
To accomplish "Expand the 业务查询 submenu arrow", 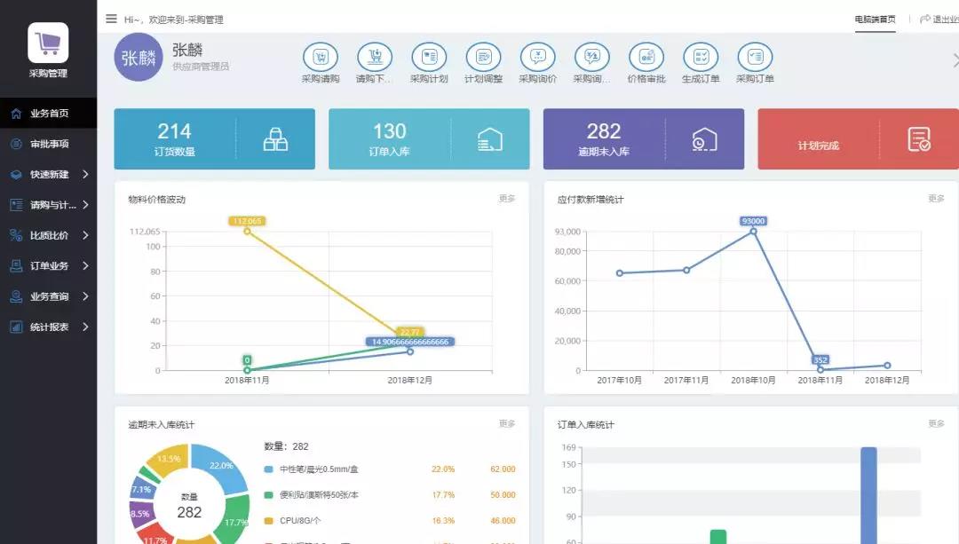I will [x=85, y=296].
